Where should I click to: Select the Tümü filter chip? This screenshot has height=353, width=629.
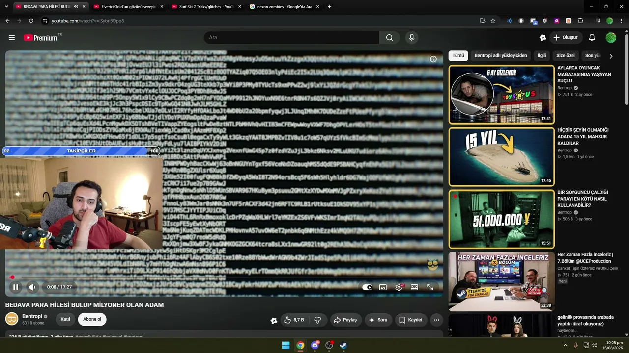458,56
